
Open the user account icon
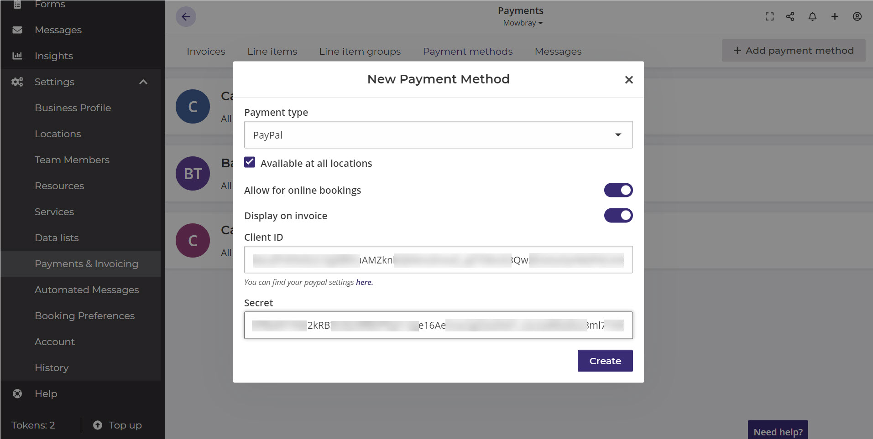tap(857, 16)
